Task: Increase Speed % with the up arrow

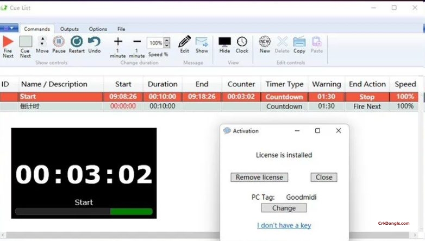Action: (167, 40)
